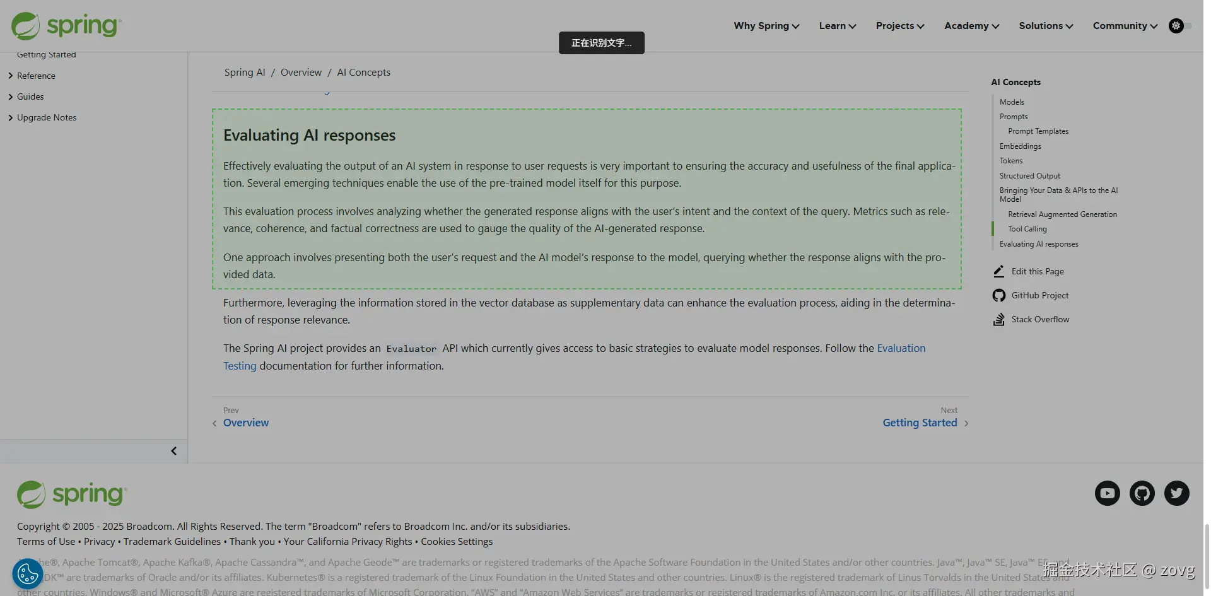This screenshot has width=1211, height=596.
Task: Go to Spring AI breadcrumb
Action: (x=245, y=73)
